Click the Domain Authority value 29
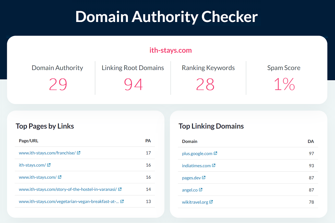The image size is (335, 223). [58, 84]
